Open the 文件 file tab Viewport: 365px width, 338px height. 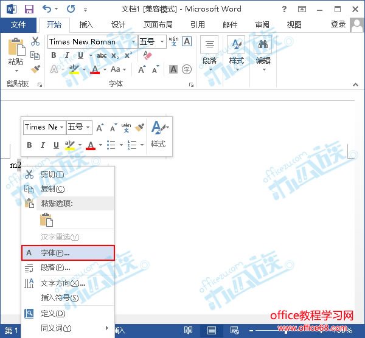pos(18,25)
